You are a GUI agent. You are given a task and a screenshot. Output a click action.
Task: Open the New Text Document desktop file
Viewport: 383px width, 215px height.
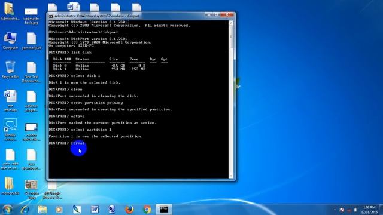point(31,72)
